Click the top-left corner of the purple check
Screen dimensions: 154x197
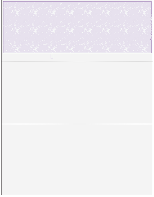[3, 2]
